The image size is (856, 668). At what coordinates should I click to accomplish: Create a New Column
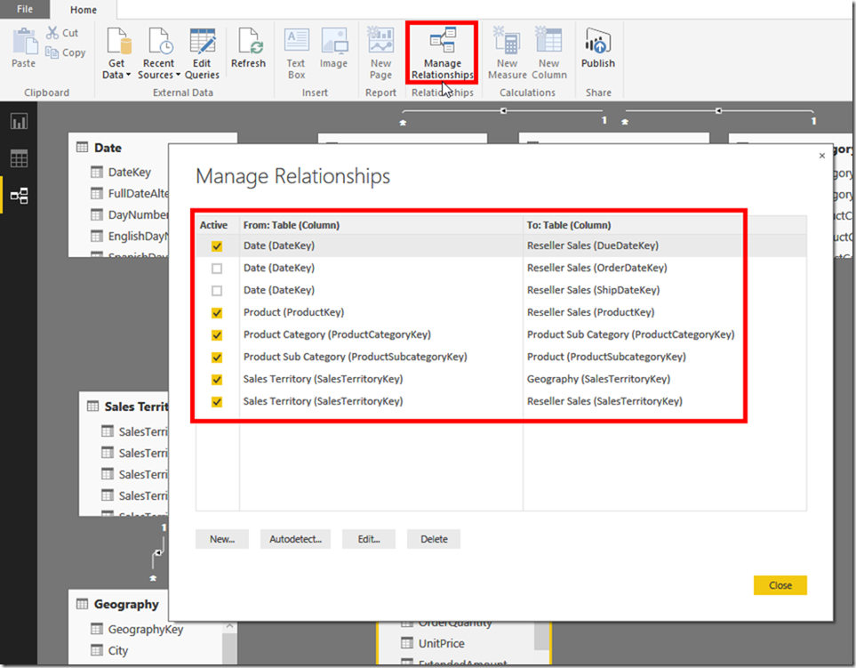549,53
